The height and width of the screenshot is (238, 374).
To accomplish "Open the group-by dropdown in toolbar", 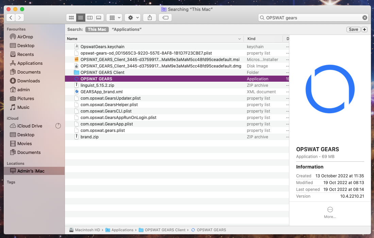I will click(x=115, y=18).
